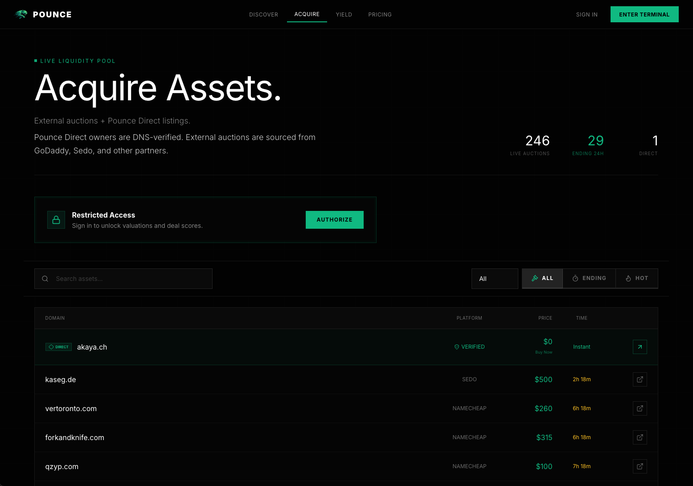Switch to ENDING auctions filter
The image size is (693, 486).
(589, 278)
